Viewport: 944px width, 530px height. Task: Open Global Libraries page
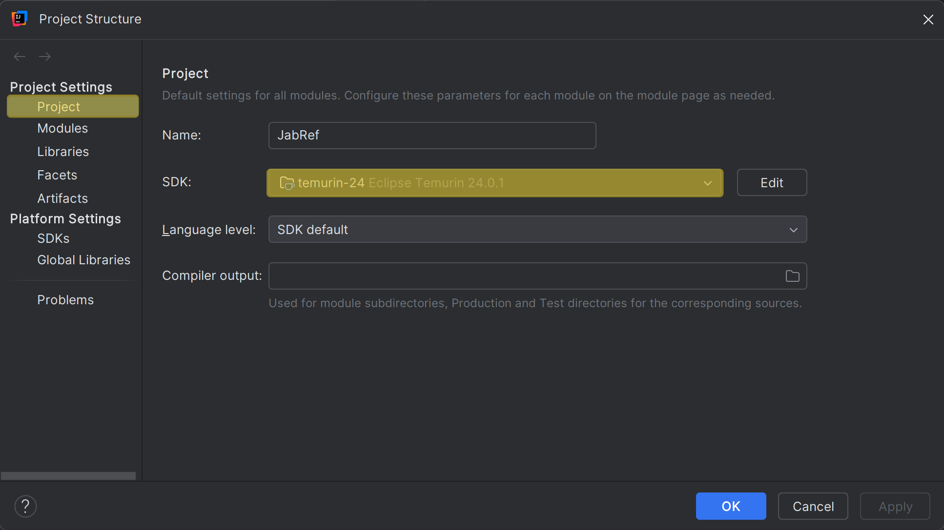tap(84, 260)
